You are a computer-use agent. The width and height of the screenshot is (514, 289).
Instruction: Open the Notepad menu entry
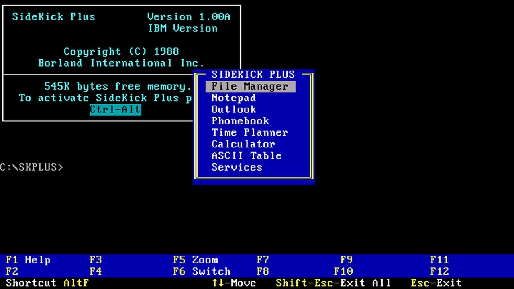[x=233, y=98]
